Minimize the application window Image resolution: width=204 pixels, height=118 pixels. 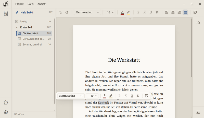[x=184, y=4]
